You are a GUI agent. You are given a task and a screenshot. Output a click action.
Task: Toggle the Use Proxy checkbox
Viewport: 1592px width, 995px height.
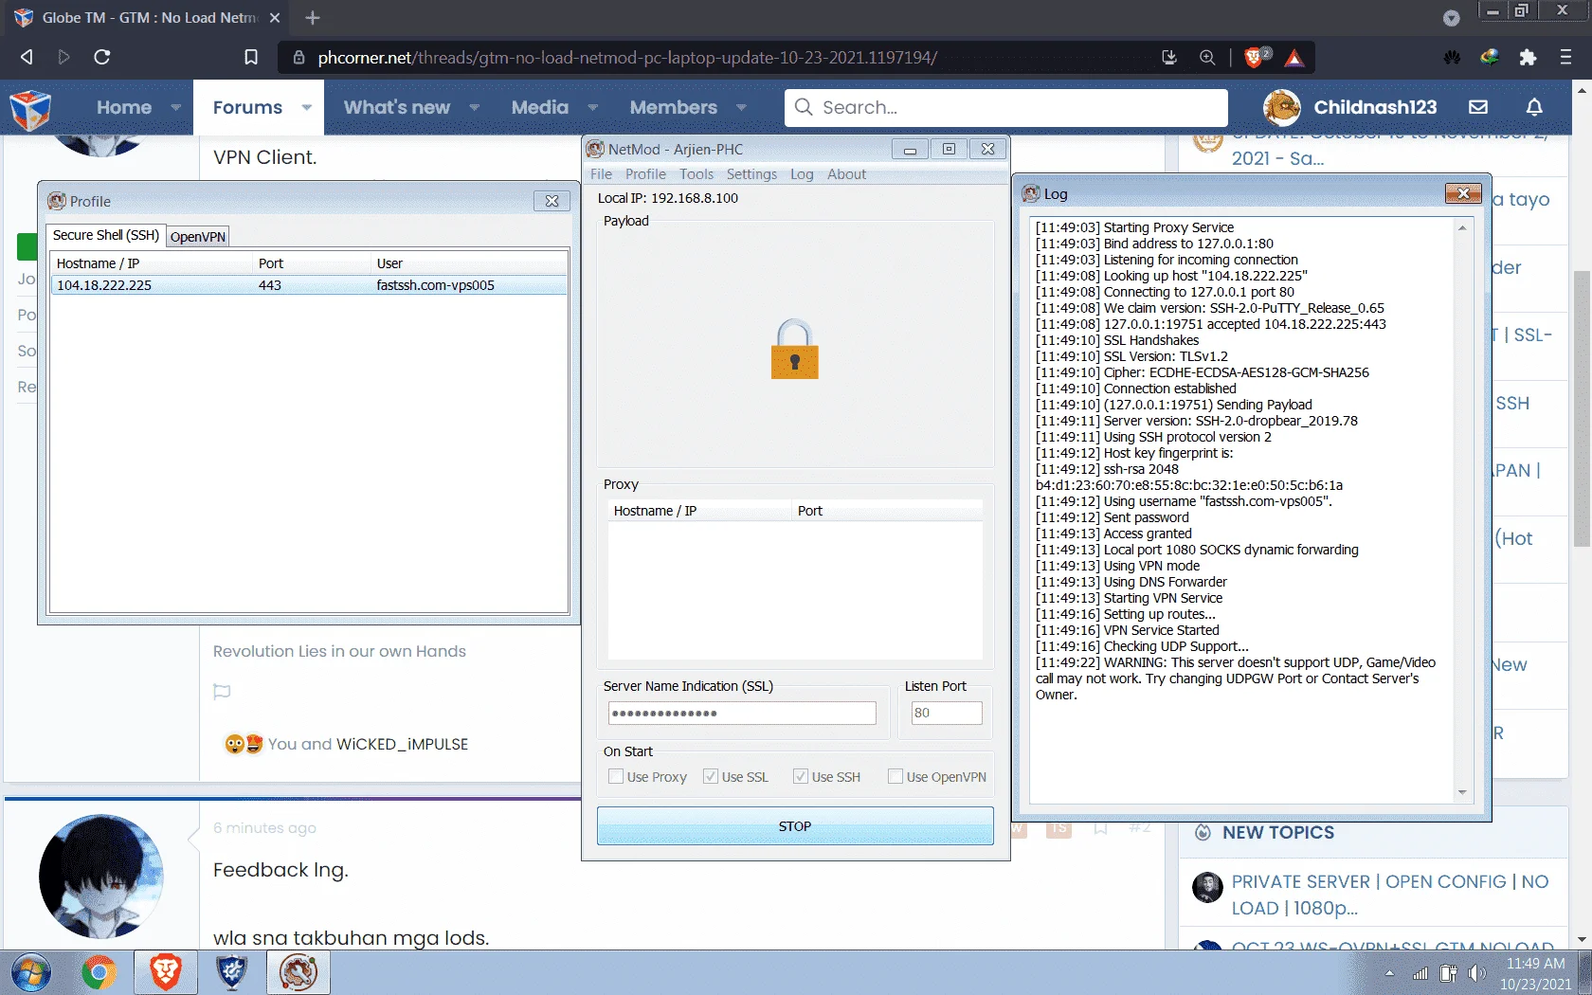click(616, 776)
